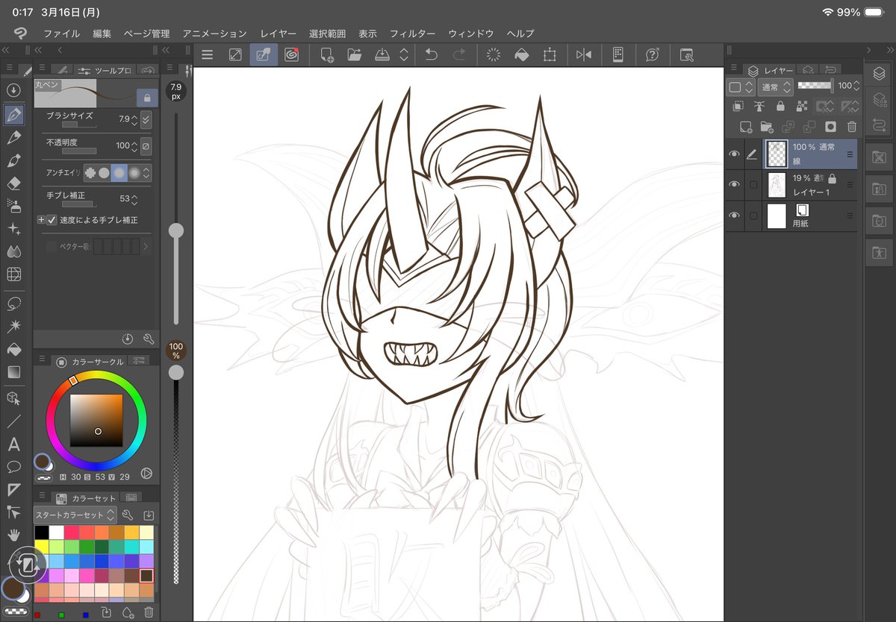The height and width of the screenshot is (622, 896).
Task: Select the Eraser tool
Action: point(13,183)
